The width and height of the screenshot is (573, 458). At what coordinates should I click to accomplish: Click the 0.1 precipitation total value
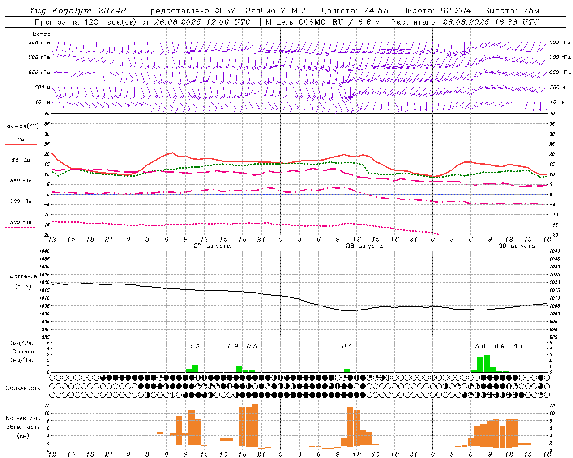(518, 346)
